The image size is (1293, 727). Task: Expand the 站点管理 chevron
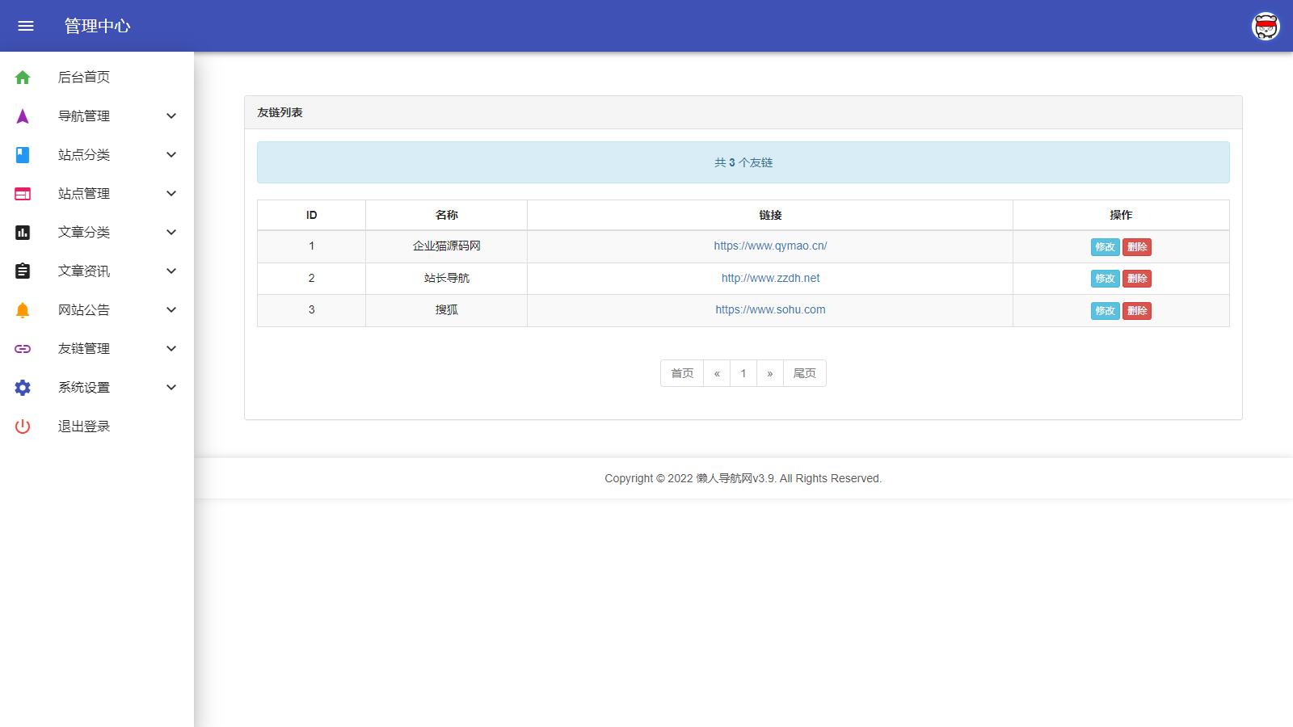[x=171, y=194]
